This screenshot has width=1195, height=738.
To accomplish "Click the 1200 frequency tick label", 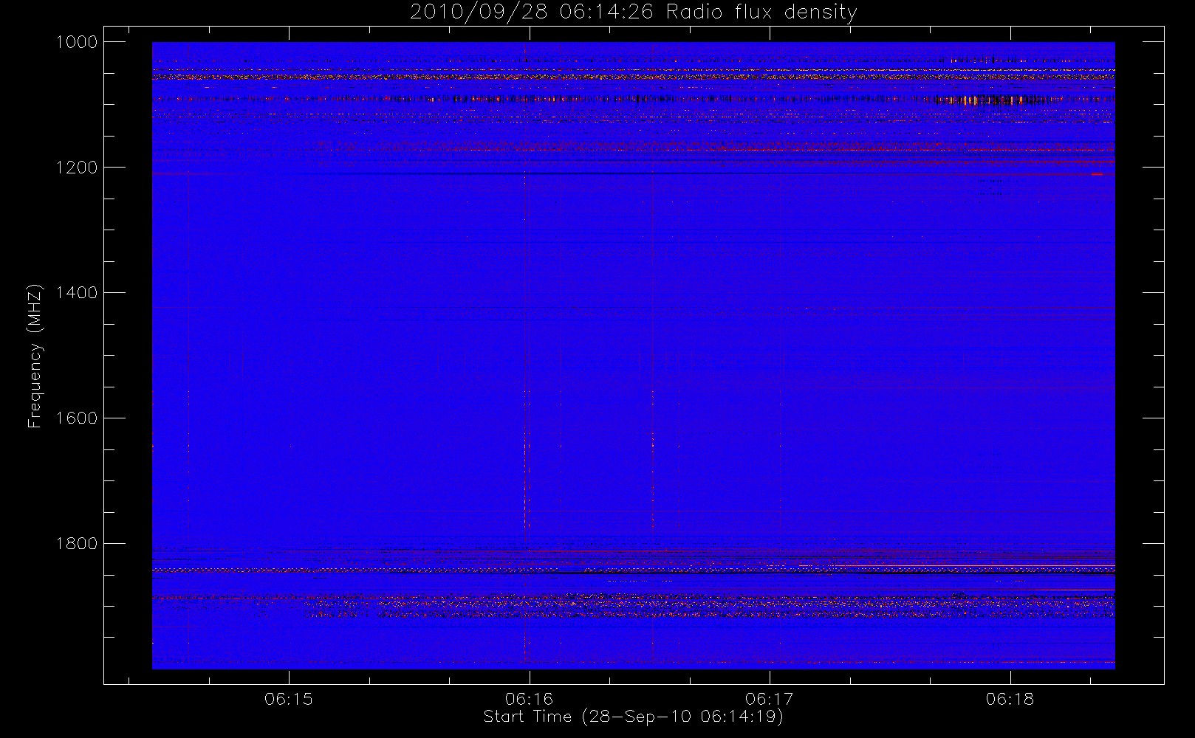I will 77,168.
